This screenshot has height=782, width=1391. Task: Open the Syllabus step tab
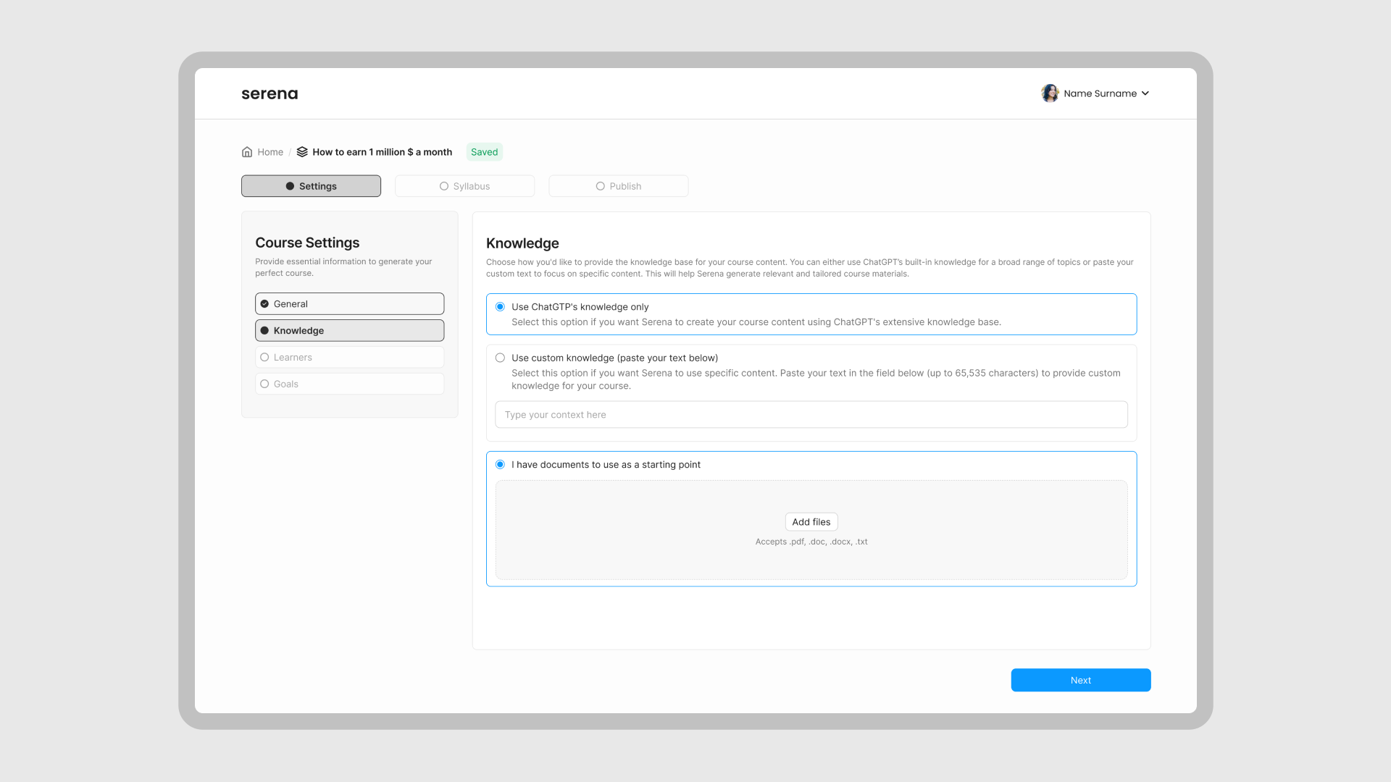point(464,186)
